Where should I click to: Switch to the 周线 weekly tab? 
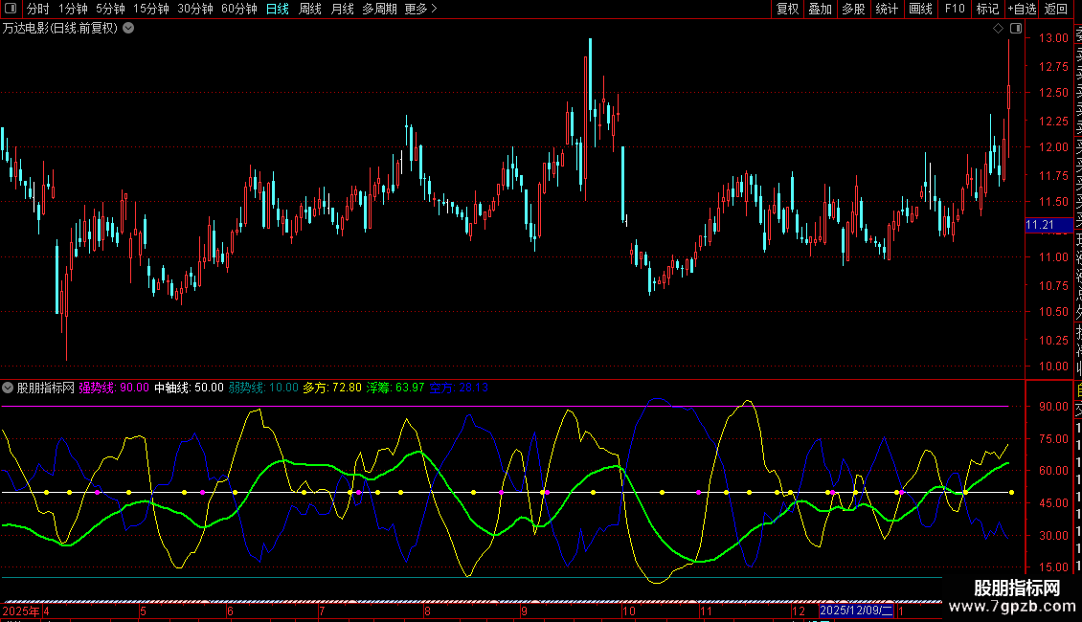[x=310, y=9]
